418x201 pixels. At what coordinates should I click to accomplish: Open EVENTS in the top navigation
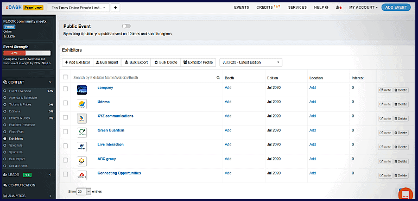tap(242, 8)
